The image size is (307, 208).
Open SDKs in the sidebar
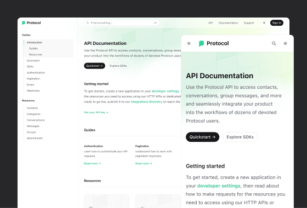tap(30, 67)
